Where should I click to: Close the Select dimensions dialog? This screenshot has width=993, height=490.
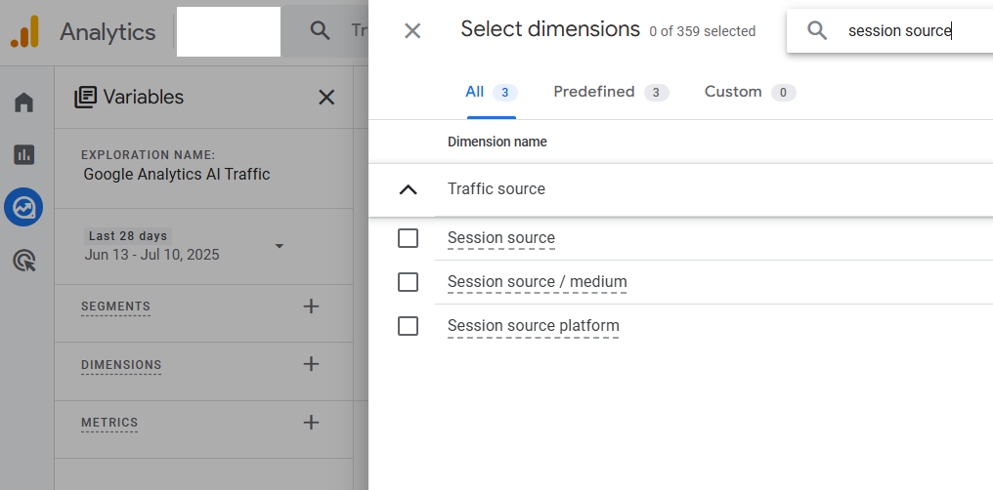412,31
